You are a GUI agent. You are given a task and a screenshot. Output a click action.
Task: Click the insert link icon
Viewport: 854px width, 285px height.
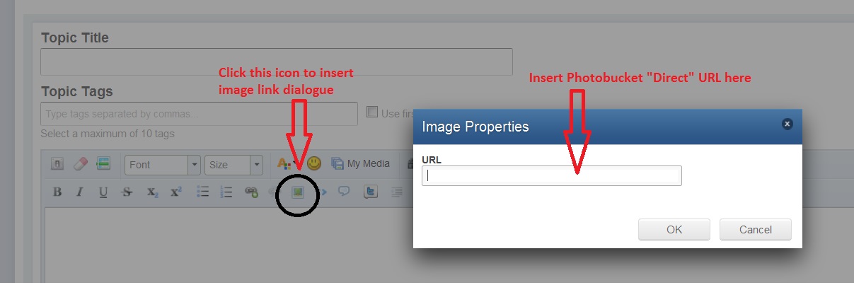coord(251,192)
